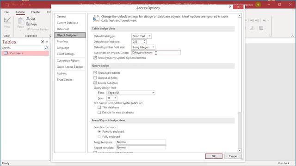Toggle Show Property Update Options buttons

click(95, 58)
